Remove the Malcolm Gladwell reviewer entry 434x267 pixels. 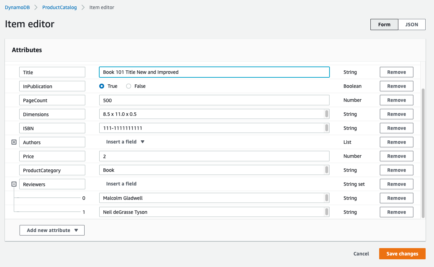click(x=397, y=198)
